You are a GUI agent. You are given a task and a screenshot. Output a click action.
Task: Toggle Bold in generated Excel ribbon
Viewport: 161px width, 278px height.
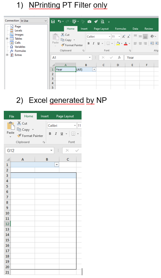tap(50, 134)
